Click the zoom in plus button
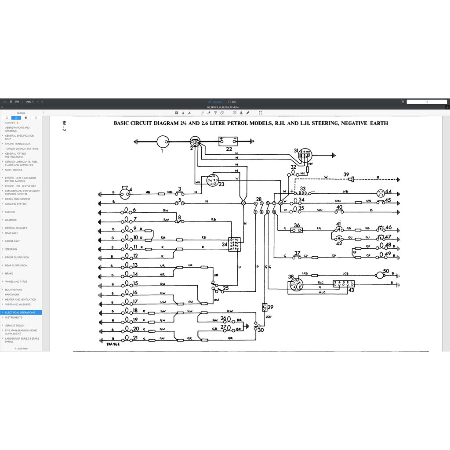This screenshot has height=450, width=450. click(x=42, y=102)
